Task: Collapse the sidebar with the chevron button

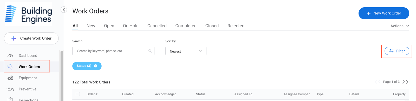Action: pos(64,10)
